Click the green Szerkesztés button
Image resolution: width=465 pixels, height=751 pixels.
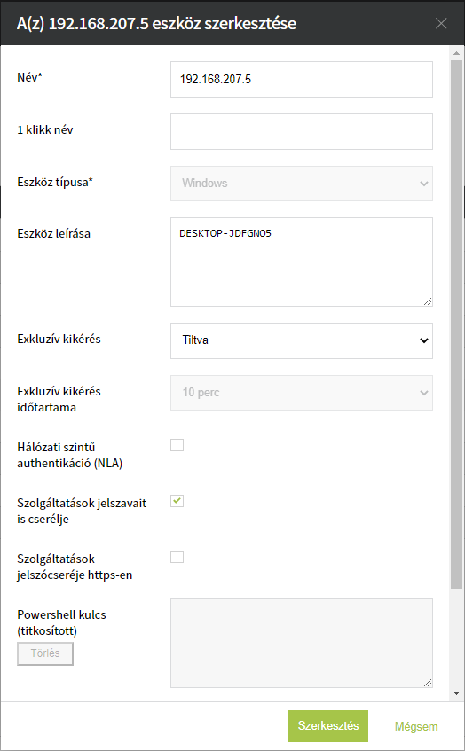click(328, 725)
